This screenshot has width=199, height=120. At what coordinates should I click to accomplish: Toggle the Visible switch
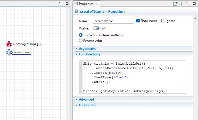(96, 28)
